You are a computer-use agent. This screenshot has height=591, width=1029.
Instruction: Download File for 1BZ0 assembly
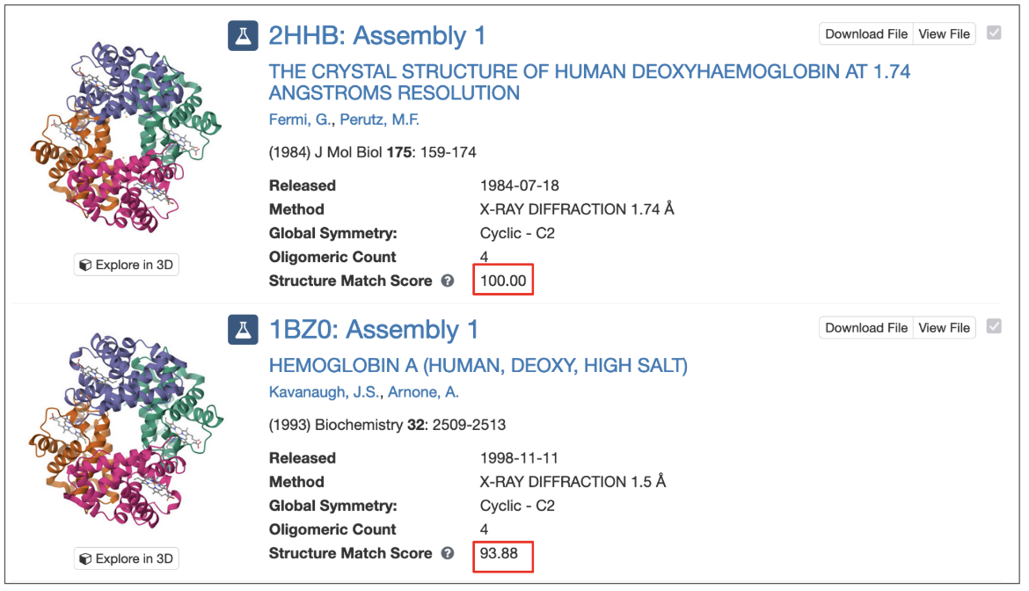coord(866,328)
